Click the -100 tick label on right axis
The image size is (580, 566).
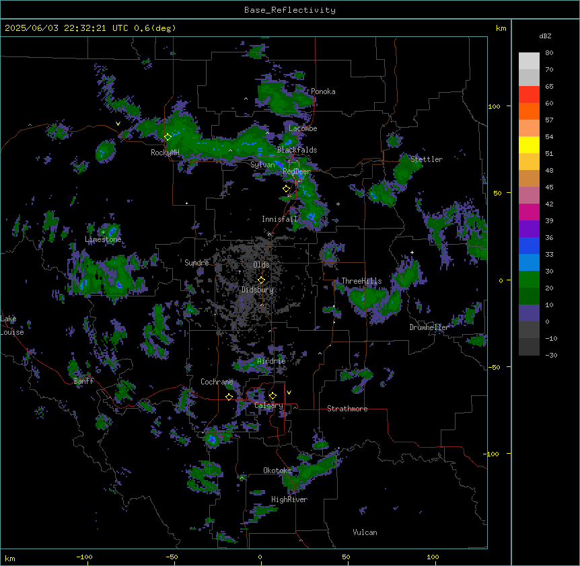[x=491, y=454]
